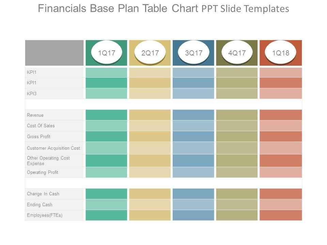Select the Customer Acquisition Cost label
The width and height of the screenshot is (327, 245).
point(53,148)
